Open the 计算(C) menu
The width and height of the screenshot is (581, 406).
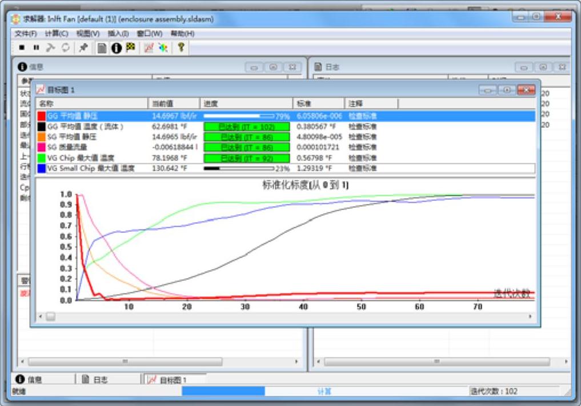click(57, 34)
